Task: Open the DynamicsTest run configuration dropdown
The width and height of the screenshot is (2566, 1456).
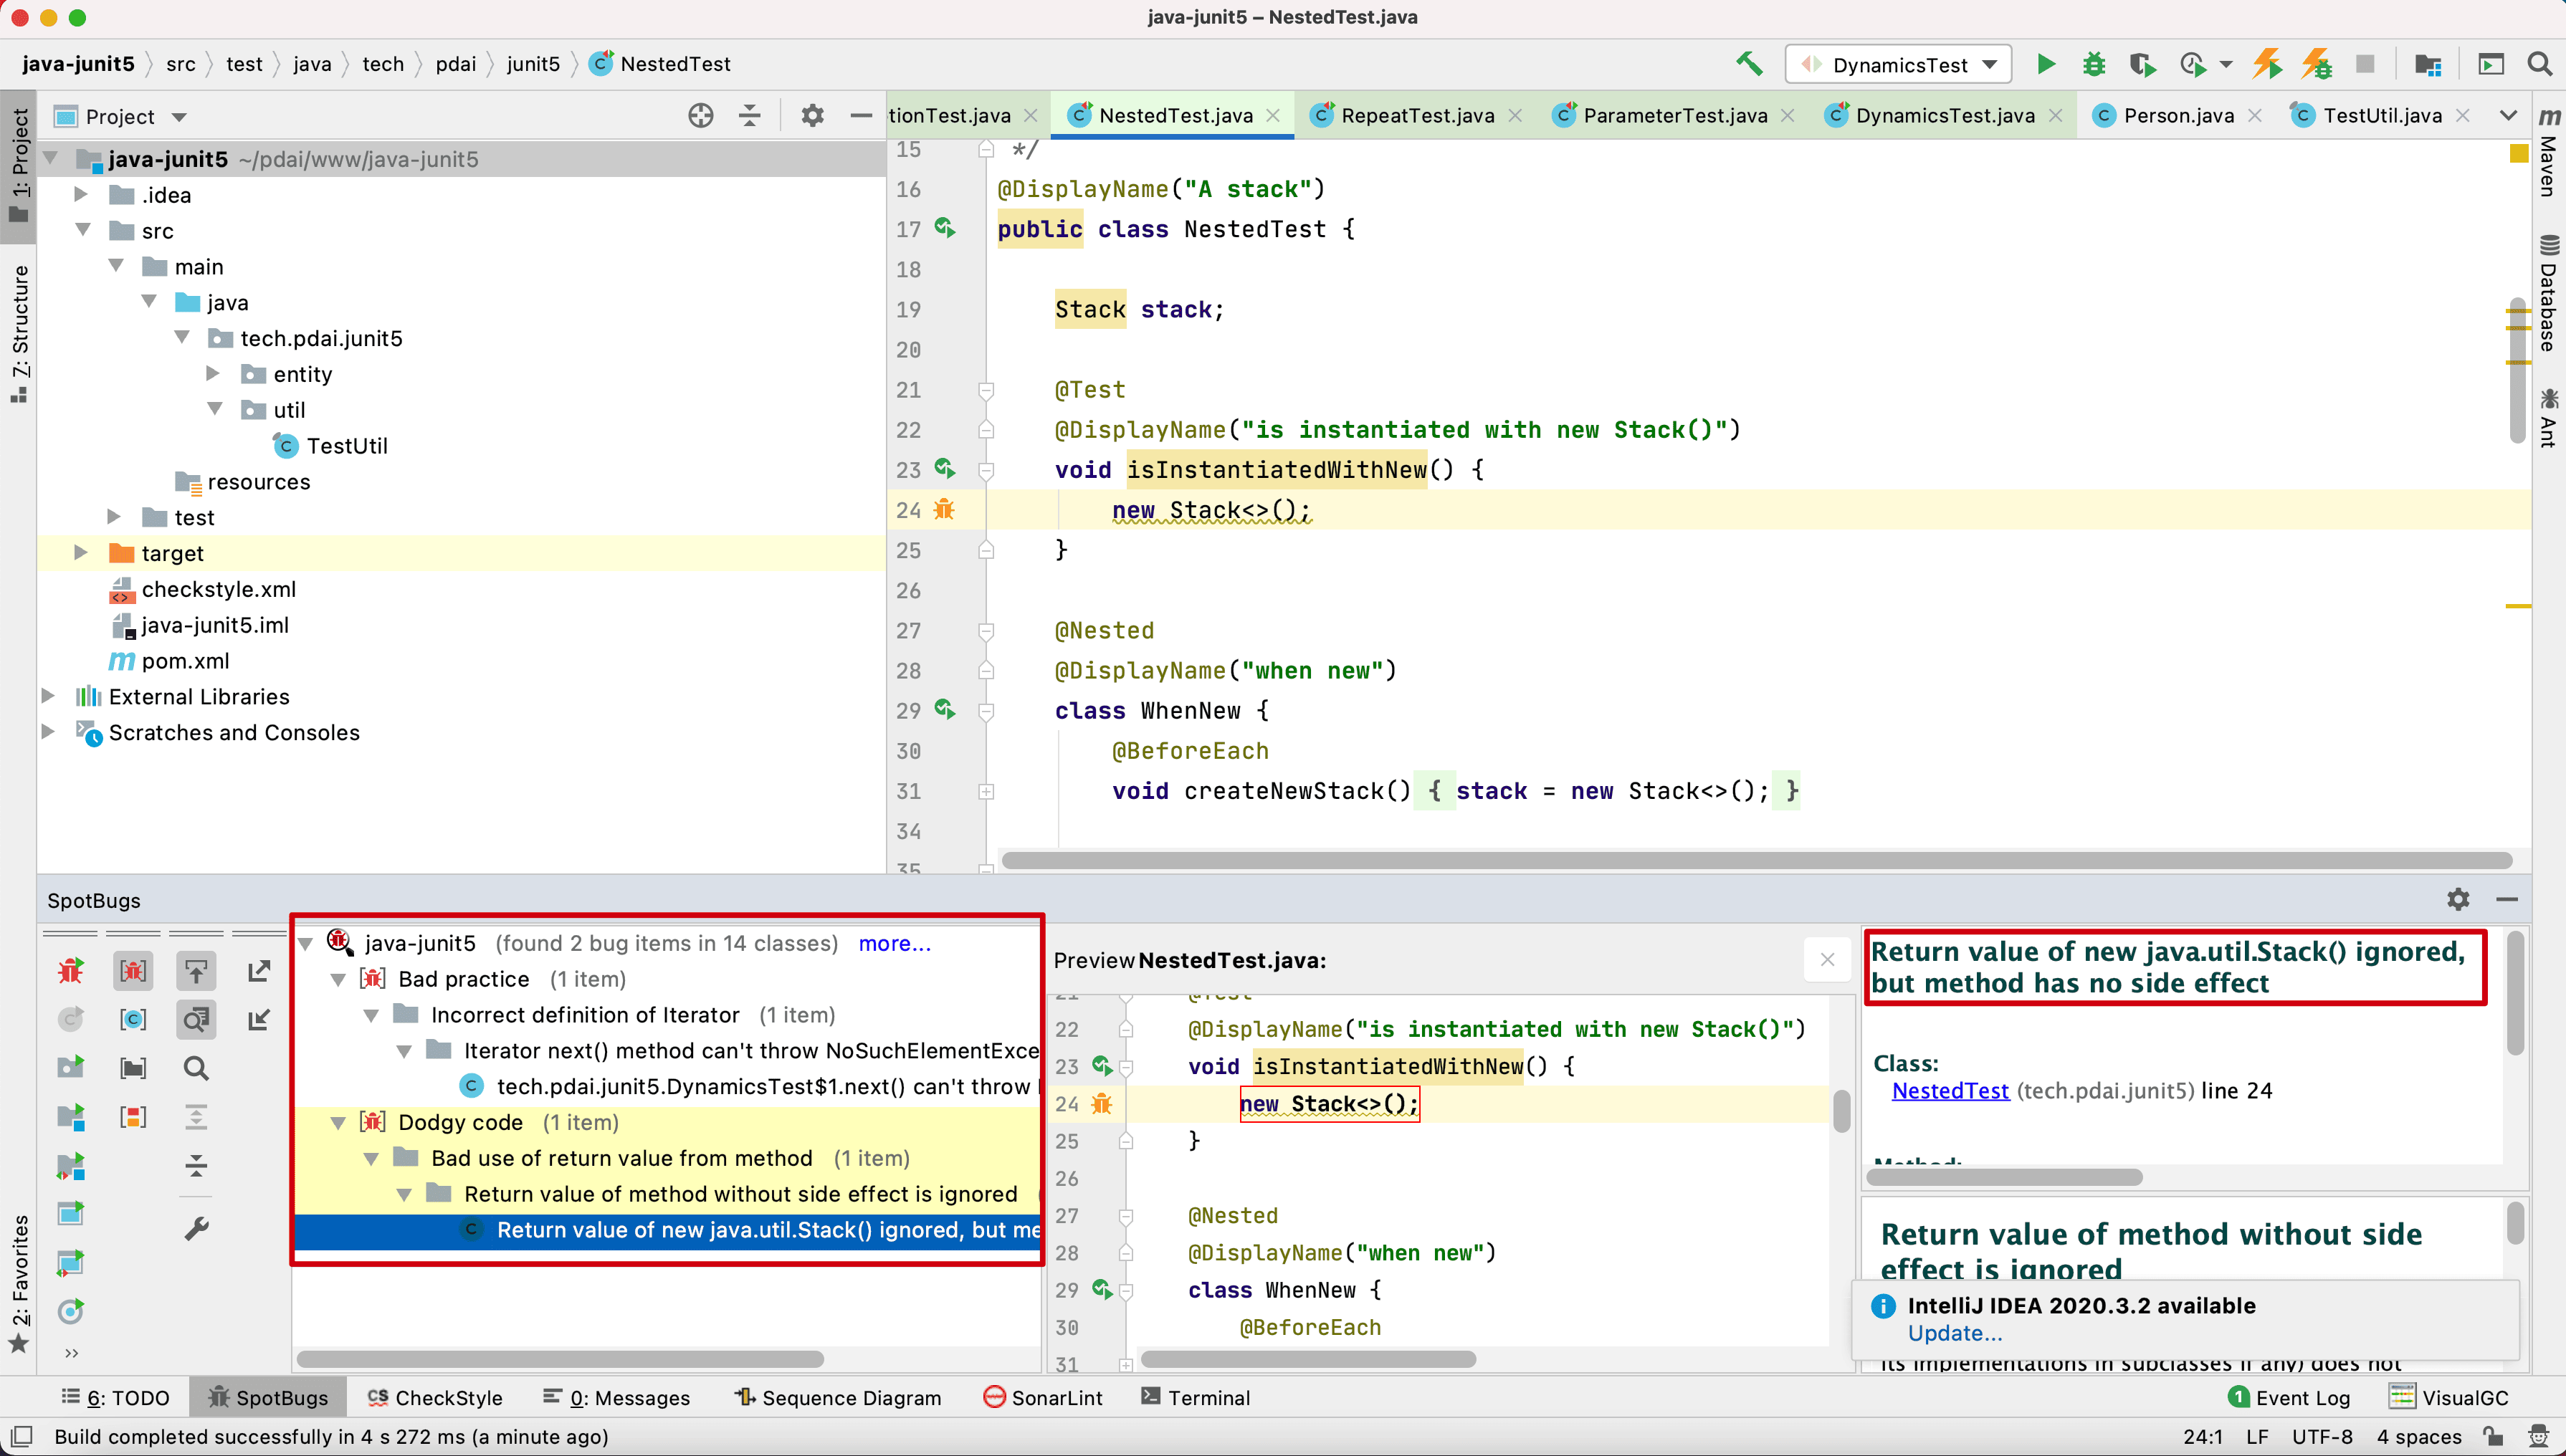Action: pos(1897,65)
